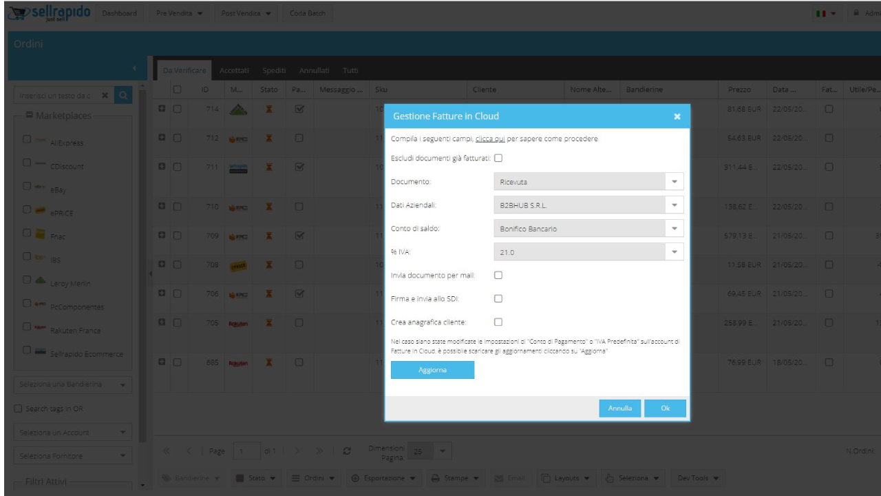881x496 pixels.
Task: Open the Seleziona Fornitore dropdown
Action: tap(72, 455)
